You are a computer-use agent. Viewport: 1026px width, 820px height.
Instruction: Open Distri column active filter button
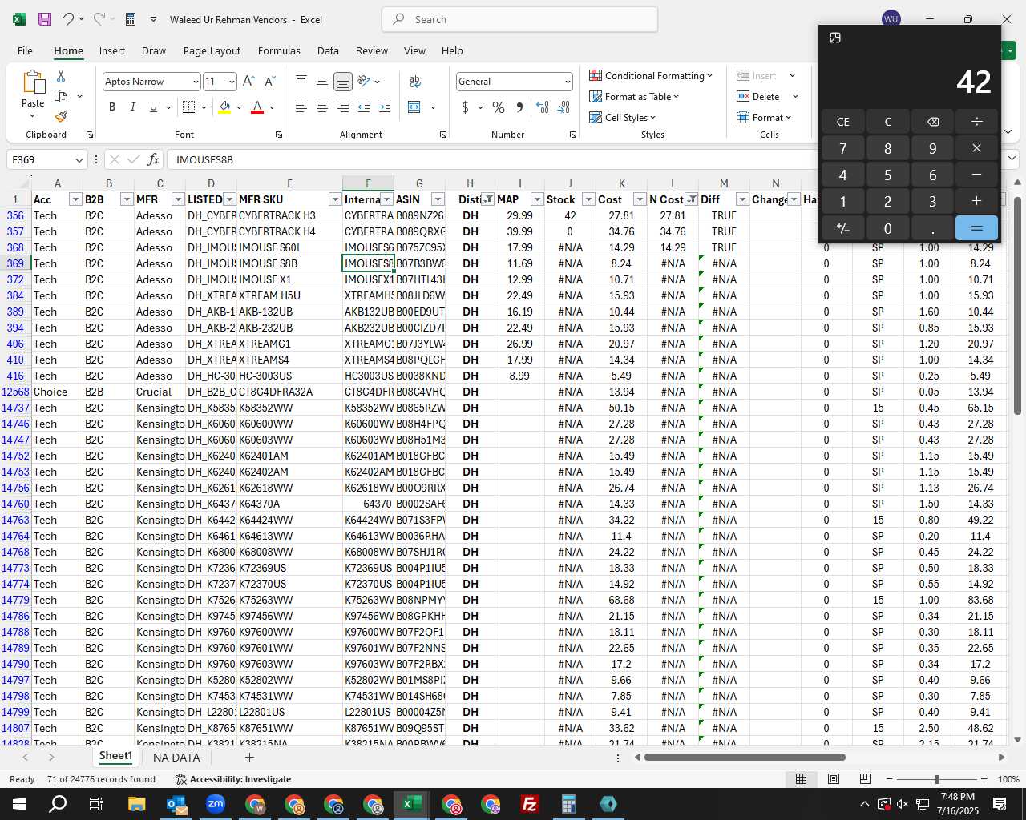point(487,199)
